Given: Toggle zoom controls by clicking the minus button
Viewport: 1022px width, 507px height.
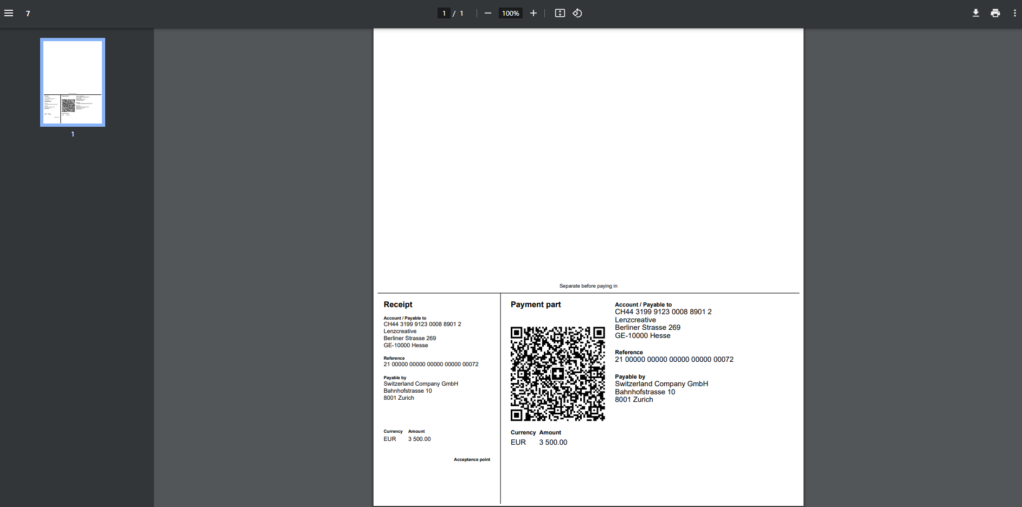Looking at the screenshot, I should [487, 13].
